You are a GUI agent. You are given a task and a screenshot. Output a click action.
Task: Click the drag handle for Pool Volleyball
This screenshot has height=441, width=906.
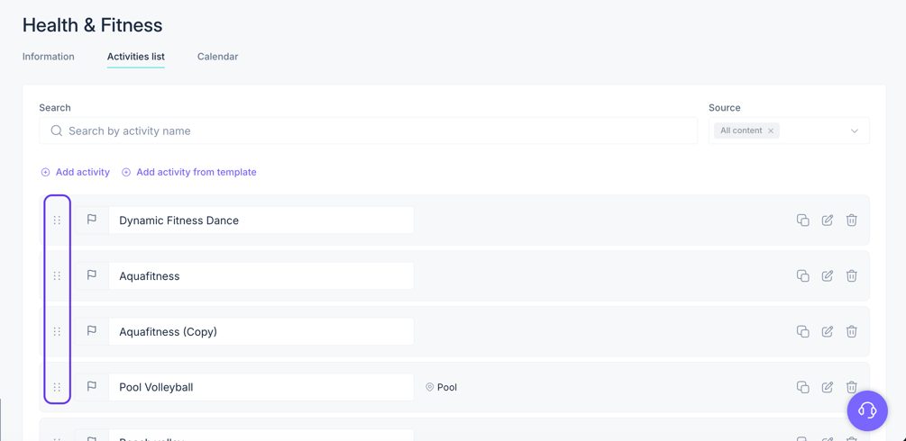pyautogui.click(x=57, y=387)
